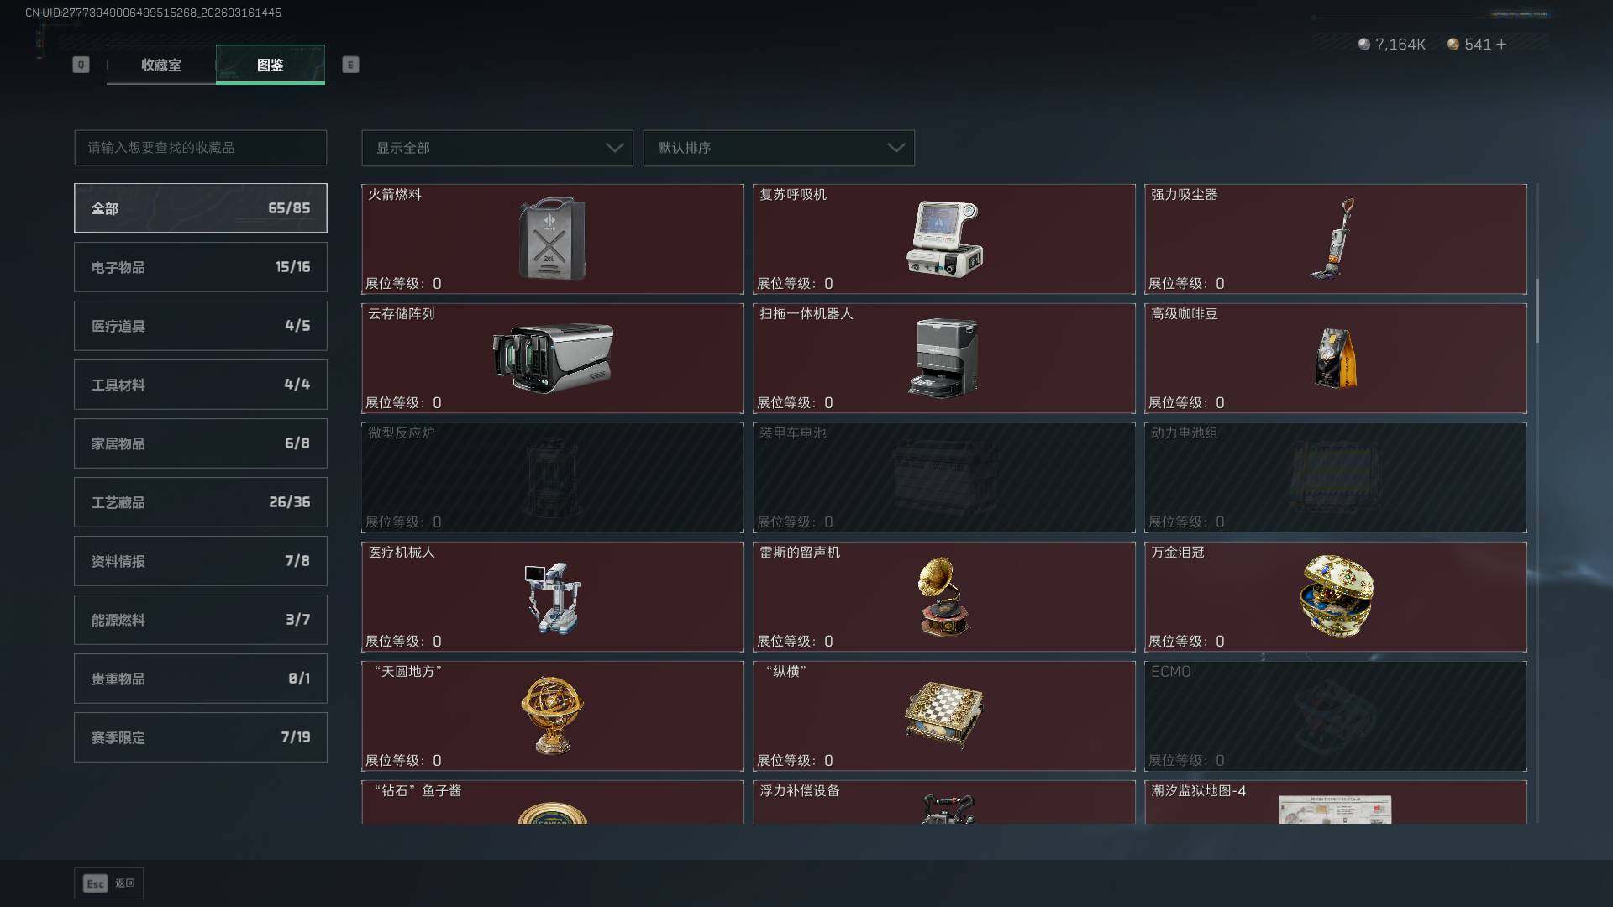Show the 赛季限定 category list

point(201,737)
